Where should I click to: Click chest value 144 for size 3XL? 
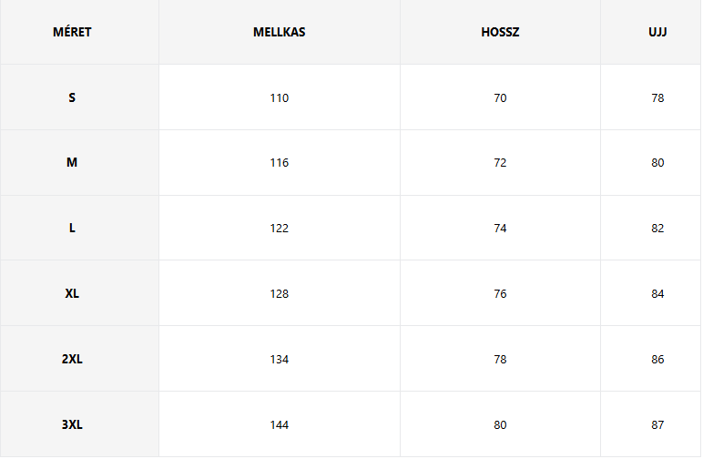coord(279,425)
